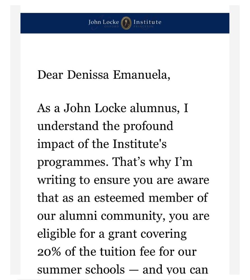Click the small 'OXFORD' label in header
Image resolution: width=250 pixels, height=280 pixels.
pyautogui.click(x=112, y=27)
